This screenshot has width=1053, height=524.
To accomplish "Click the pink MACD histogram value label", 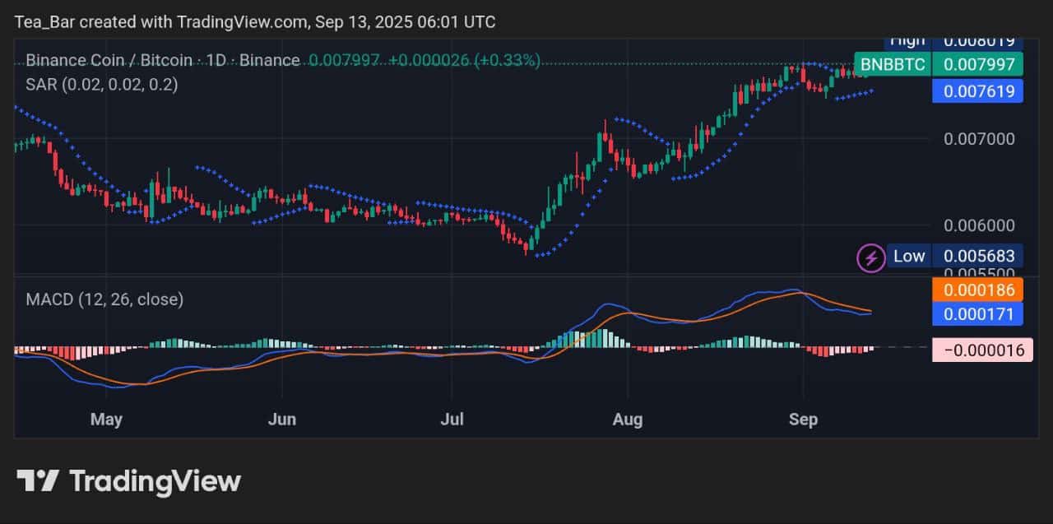I will pos(982,350).
